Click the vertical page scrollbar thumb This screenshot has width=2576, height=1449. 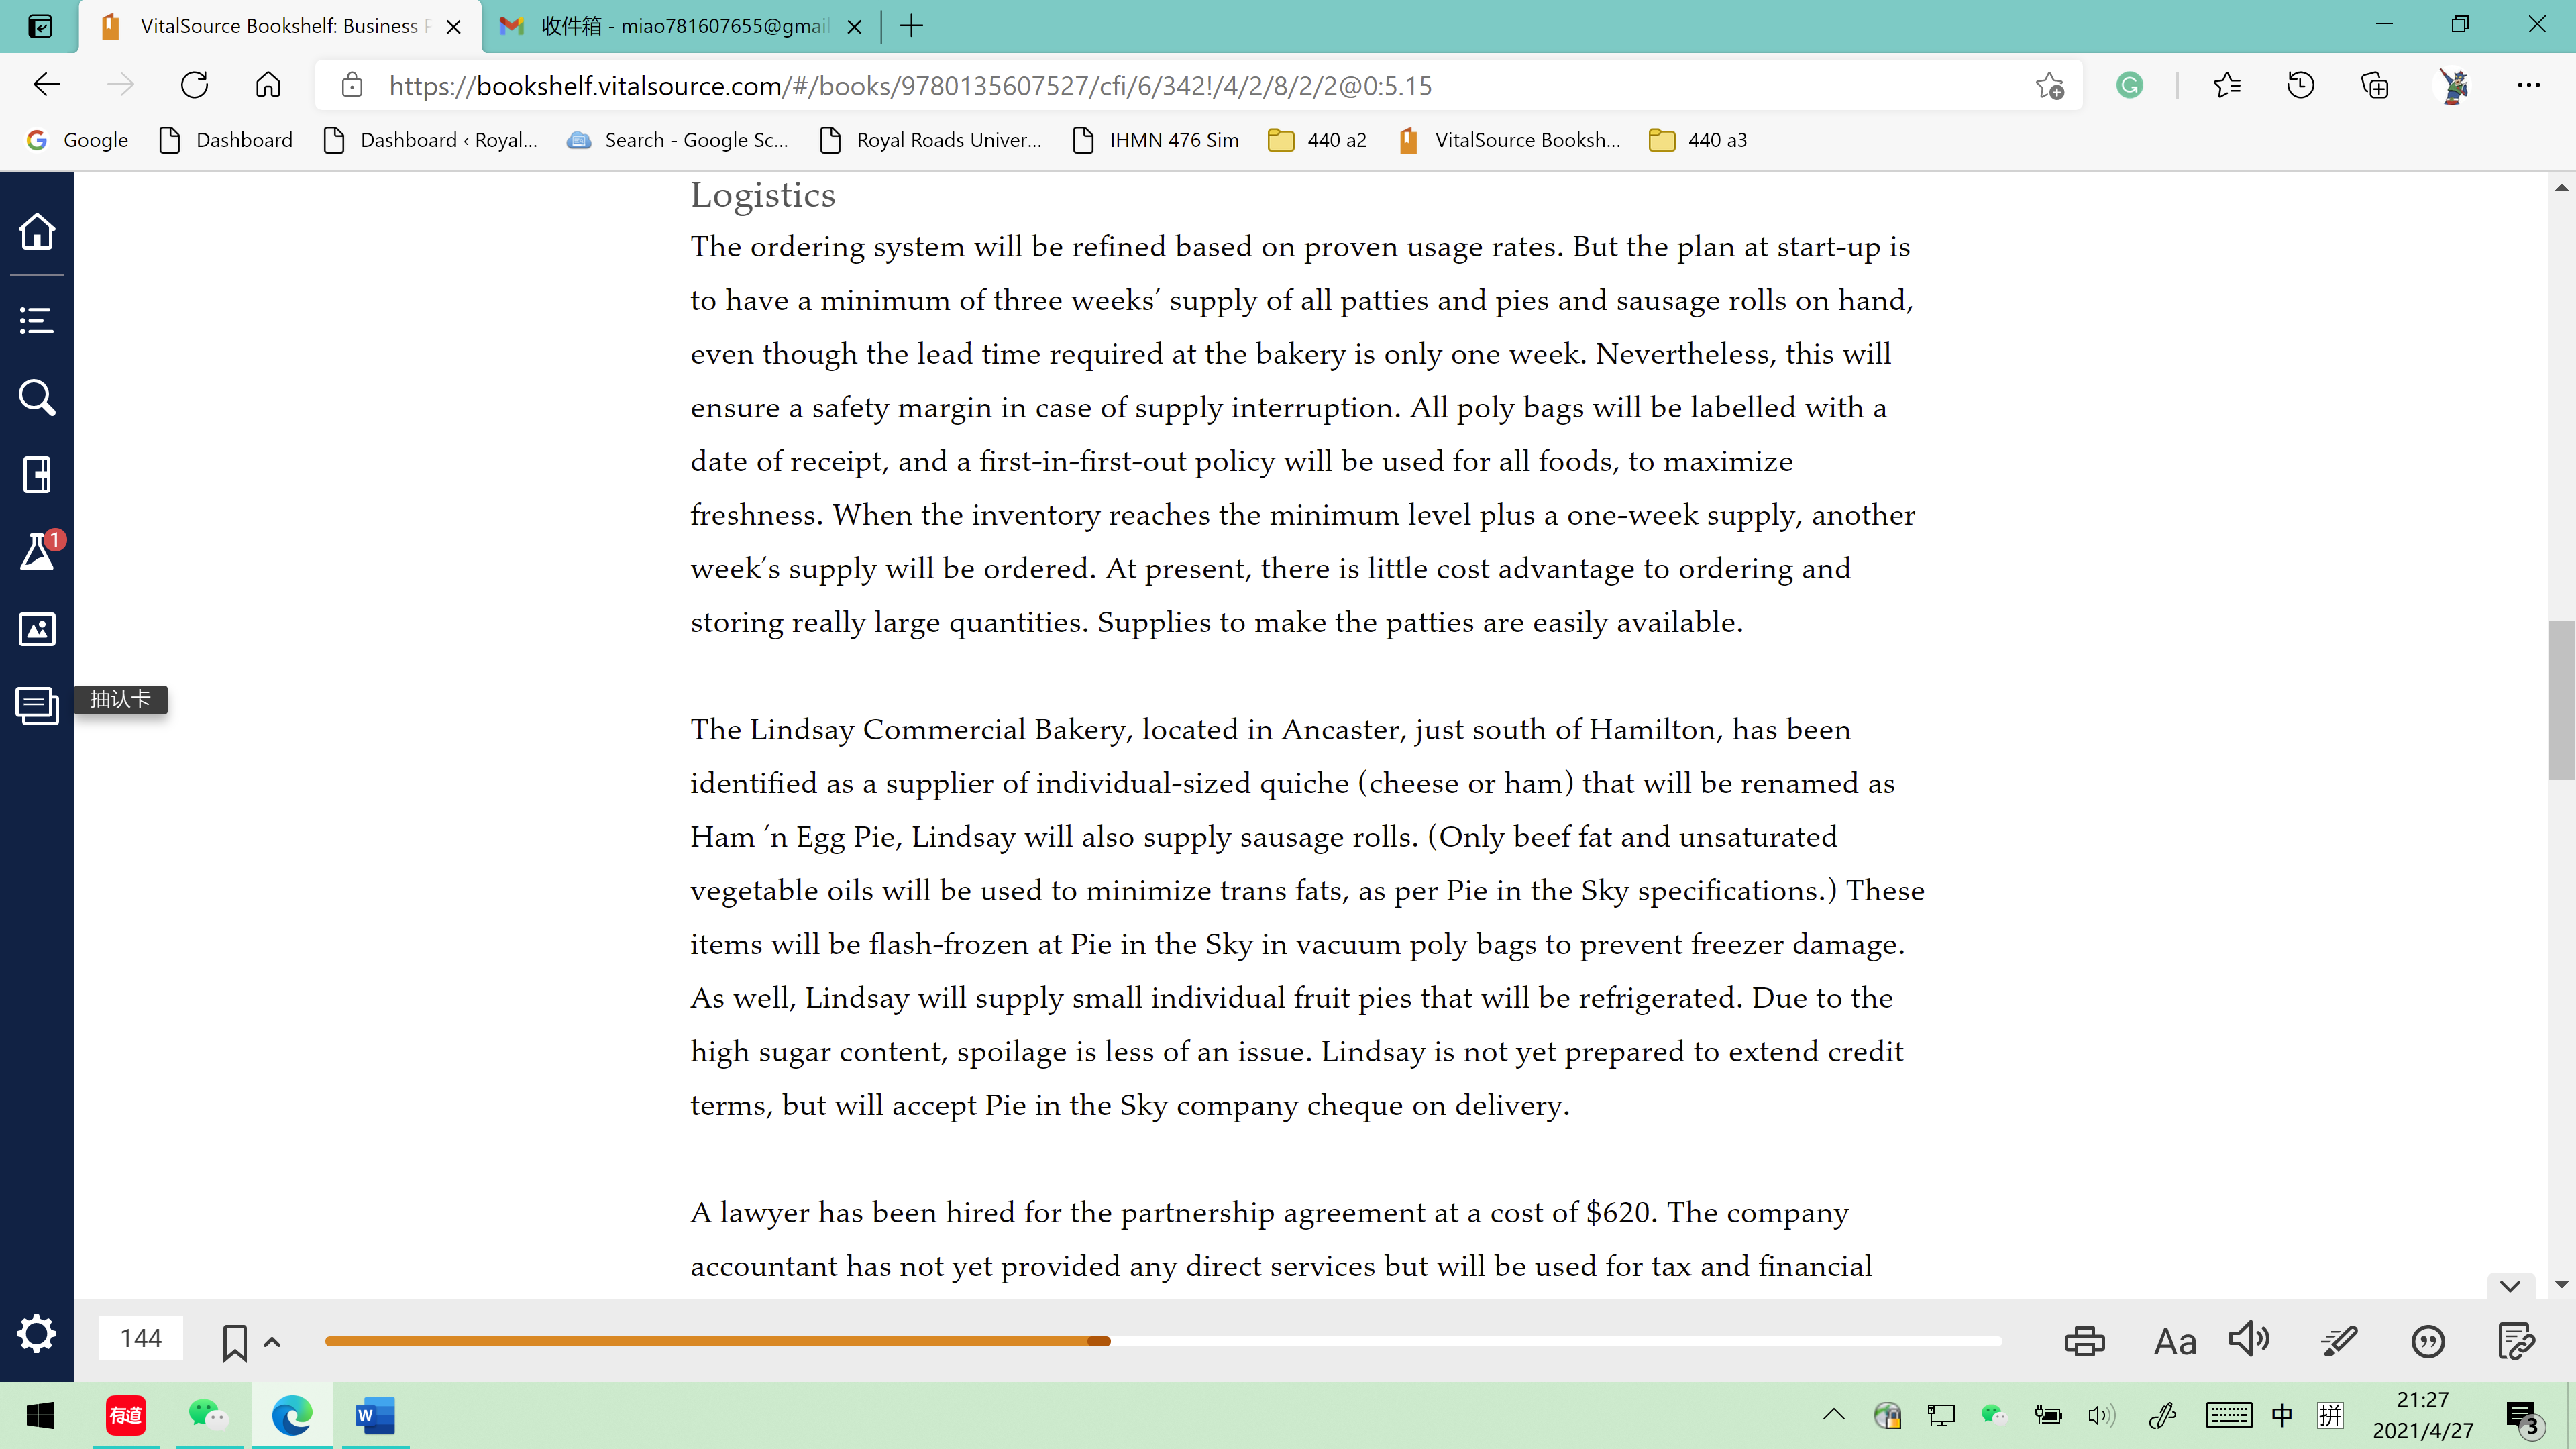pos(2561,700)
